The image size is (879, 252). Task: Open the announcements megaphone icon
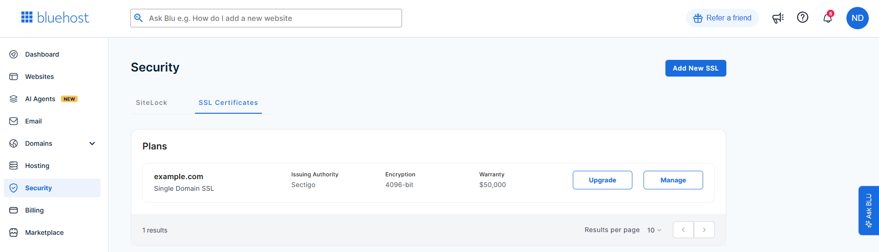point(778,18)
